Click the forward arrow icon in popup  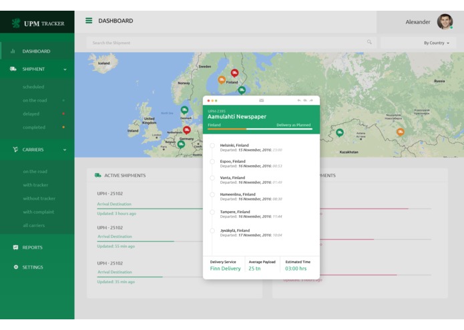pos(311,101)
